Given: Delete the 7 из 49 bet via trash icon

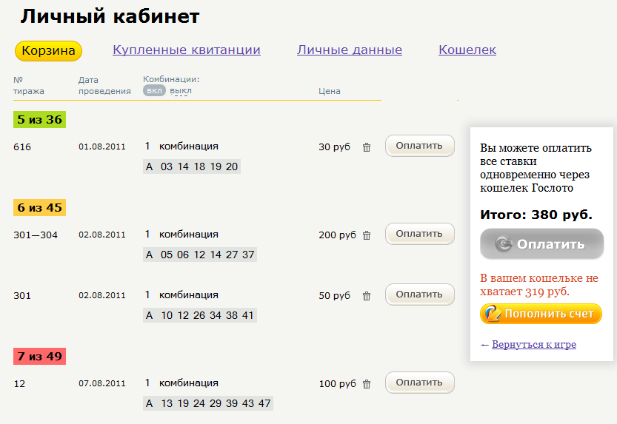Looking at the screenshot, I should pyautogui.click(x=367, y=384).
